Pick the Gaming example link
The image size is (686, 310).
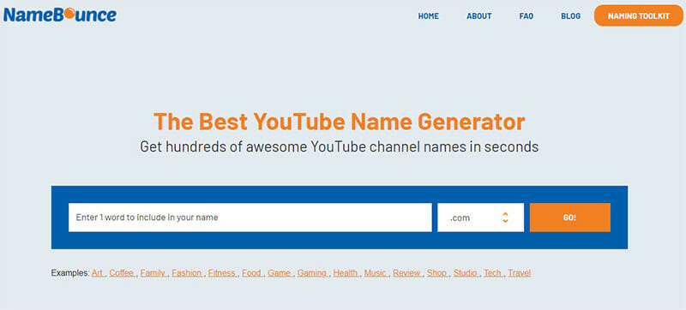tap(312, 273)
